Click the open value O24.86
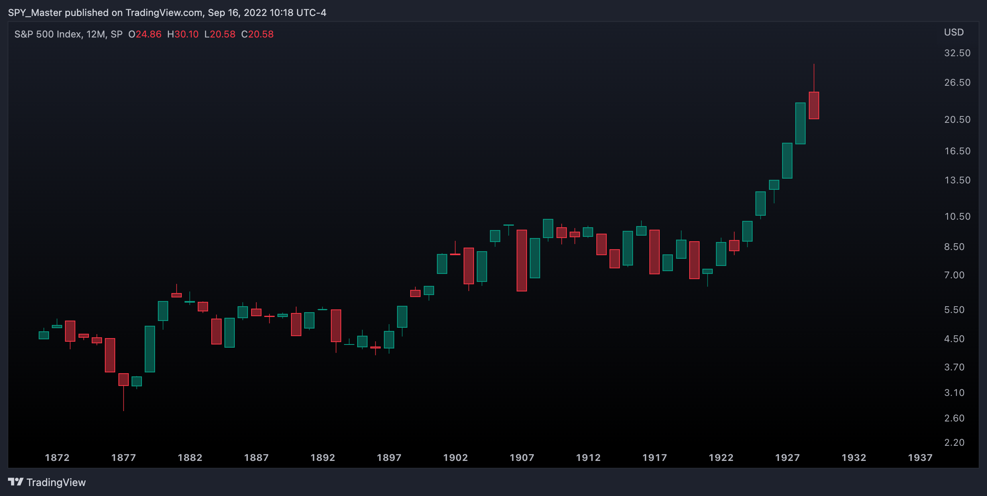The image size is (987, 496). (x=145, y=34)
